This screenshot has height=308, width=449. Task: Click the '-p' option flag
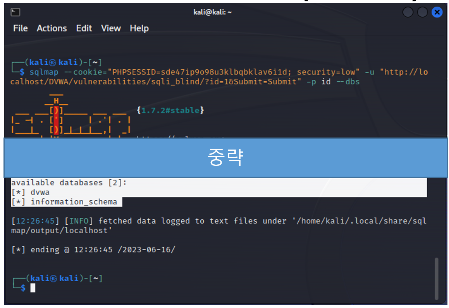(311, 82)
